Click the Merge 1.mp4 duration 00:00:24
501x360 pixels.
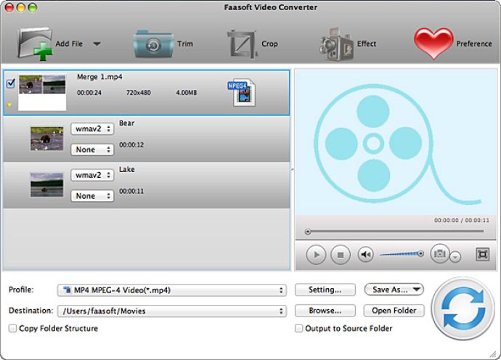coord(89,93)
